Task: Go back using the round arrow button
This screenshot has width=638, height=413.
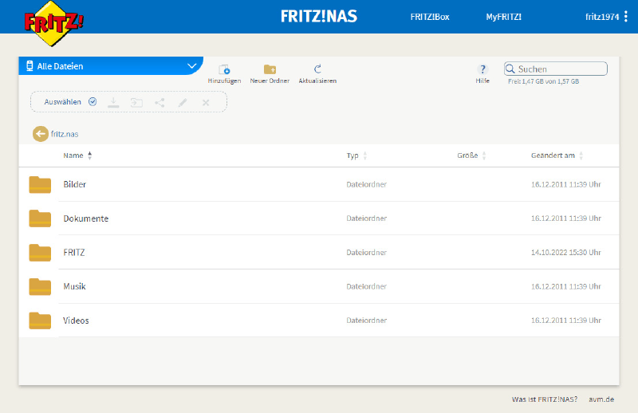Action: (x=41, y=134)
